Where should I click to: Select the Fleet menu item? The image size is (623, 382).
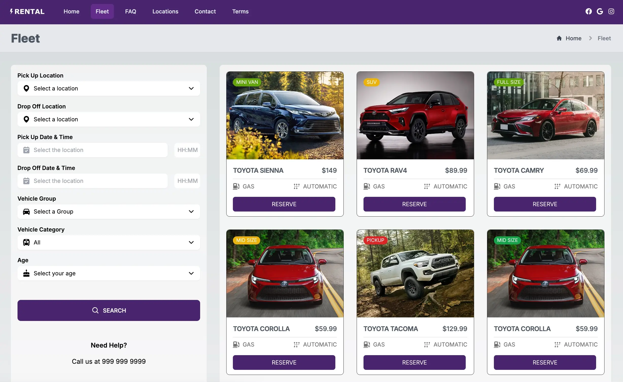(x=102, y=11)
